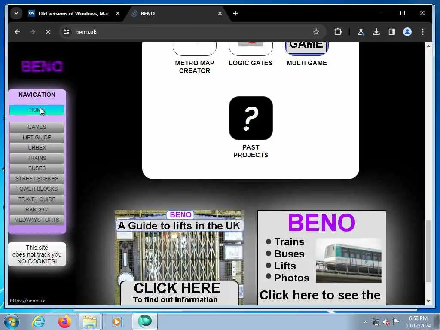Open the Extensions puzzle icon
440x330 pixels.
[338, 32]
